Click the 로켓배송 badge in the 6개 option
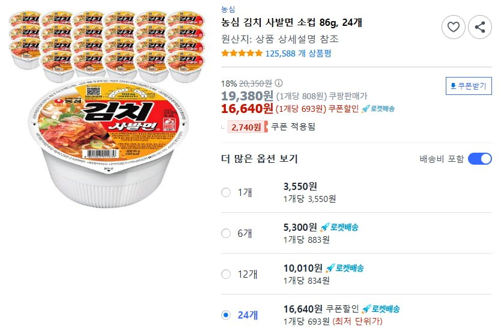This screenshot has height=336, width=501. coord(339,227)
